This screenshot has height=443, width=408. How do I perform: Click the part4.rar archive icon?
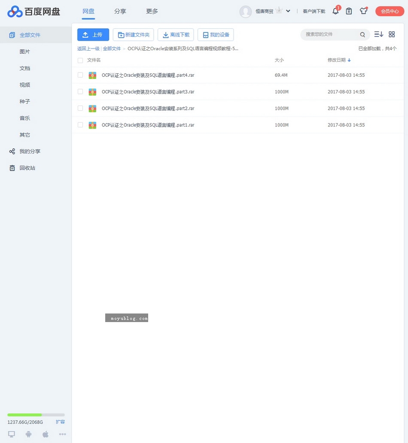[92, 75]
